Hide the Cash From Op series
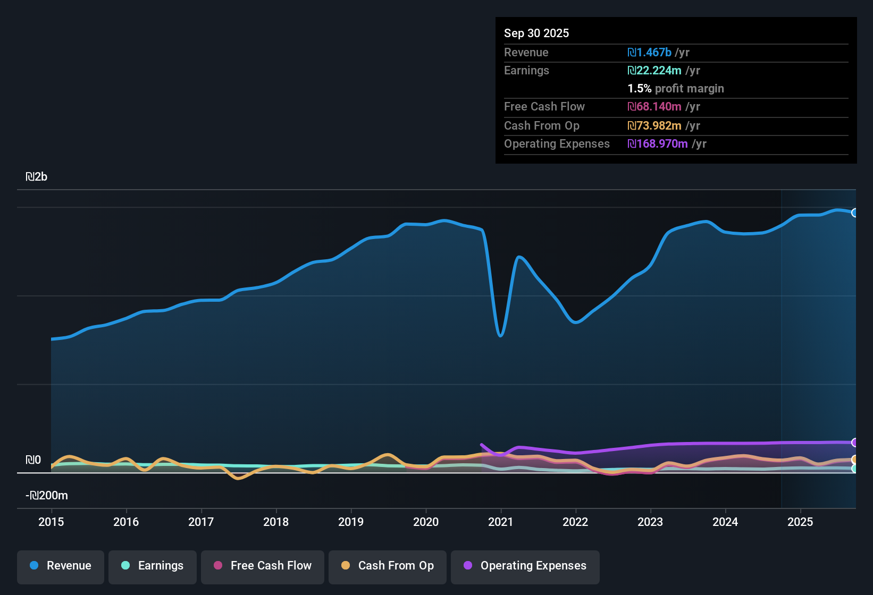The height and width of the screenshot is (595, 873). click(x=388, y=567)
